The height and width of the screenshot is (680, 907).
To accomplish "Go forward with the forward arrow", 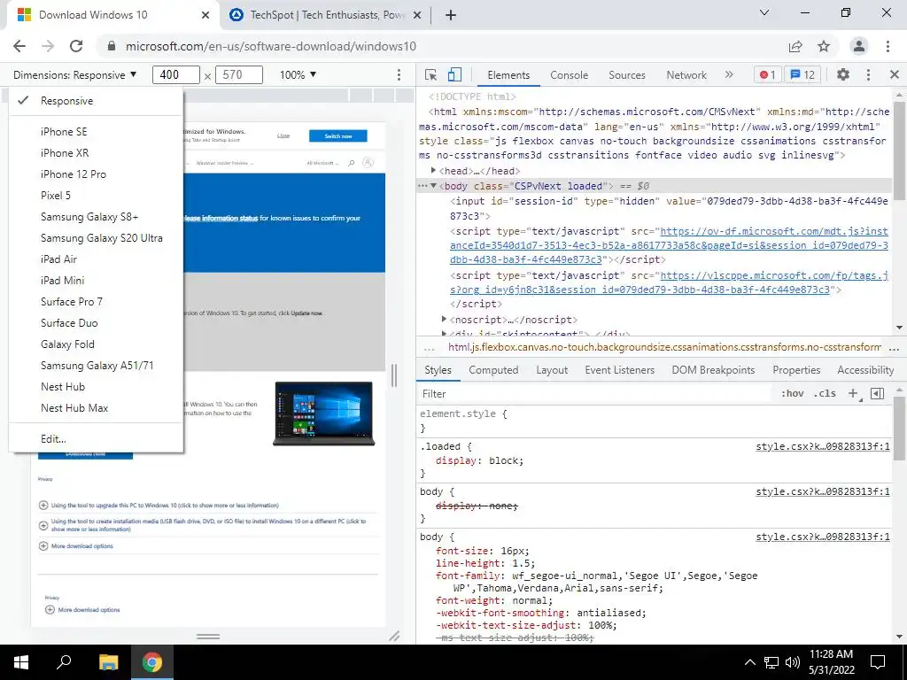I will 48,46.
